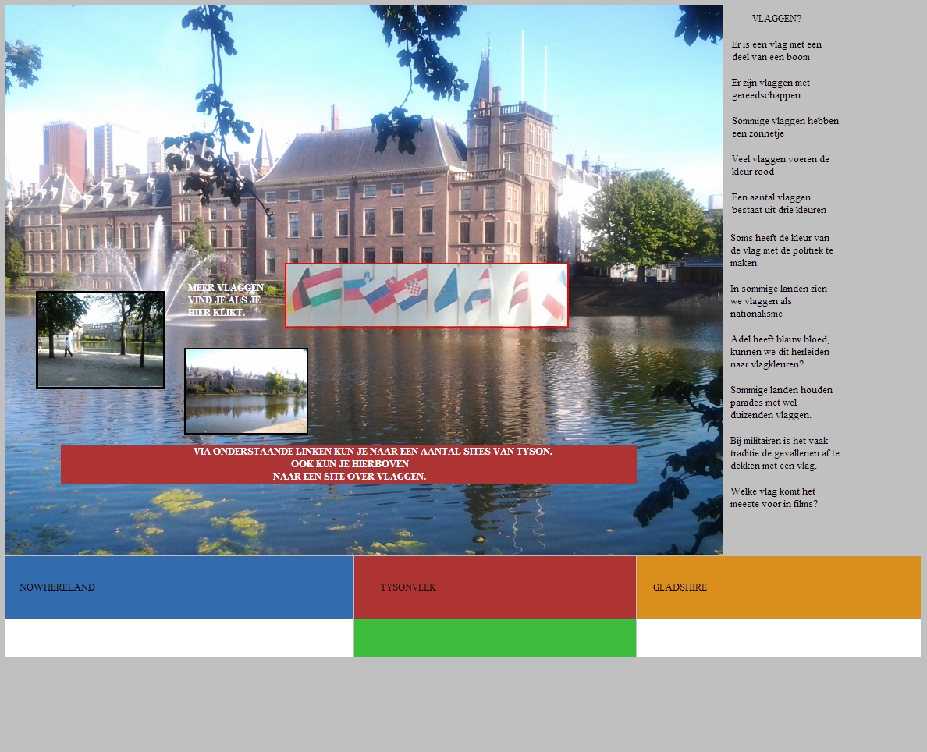The height and width of the screenshot is (752, 927).
Task: Click the German flag in the banner
Action: point(300,293)
